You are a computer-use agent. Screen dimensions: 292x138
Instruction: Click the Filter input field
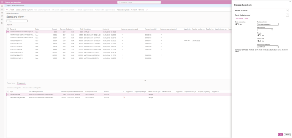coord(17,21)
